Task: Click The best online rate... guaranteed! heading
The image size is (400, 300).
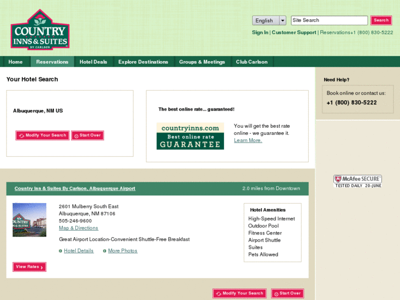Action: pos(196,110)
